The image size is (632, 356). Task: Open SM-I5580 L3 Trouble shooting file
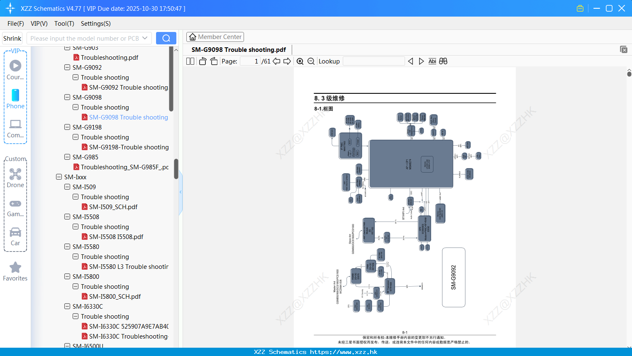pos(125,266)
